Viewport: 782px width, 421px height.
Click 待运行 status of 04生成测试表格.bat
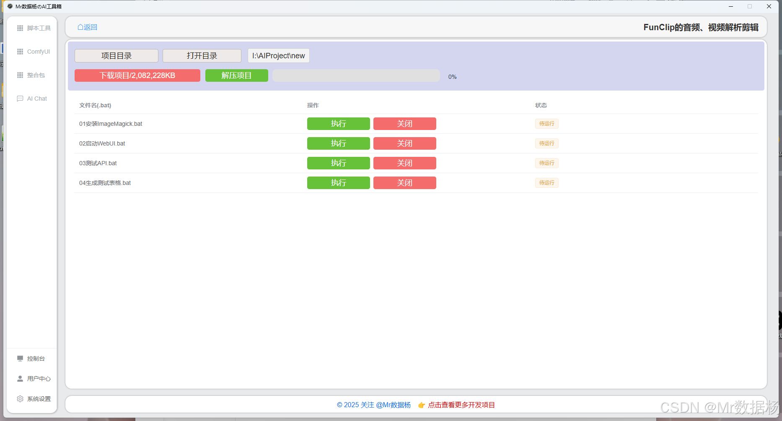[547, 183]
